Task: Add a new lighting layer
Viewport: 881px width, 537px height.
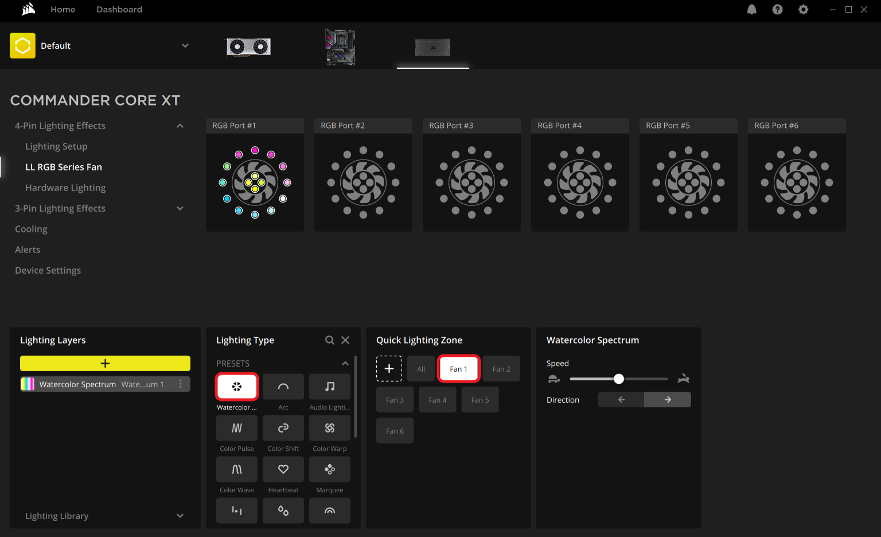Action: click(105, 363)
